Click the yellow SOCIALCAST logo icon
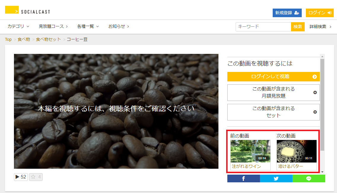Viewport: 337px width, 193px height. 12,10
